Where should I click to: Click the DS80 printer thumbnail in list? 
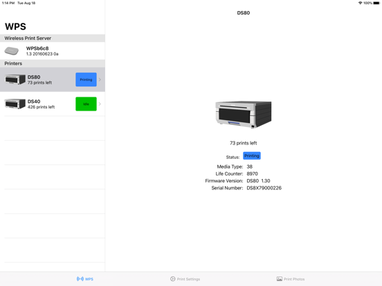(15, 79)
